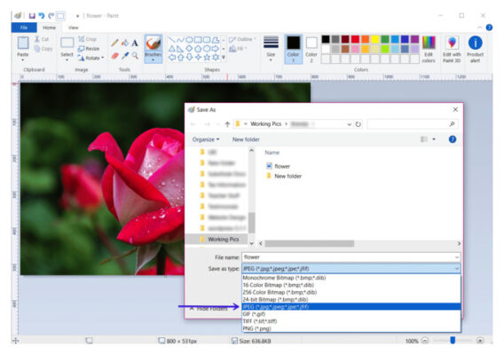Viewport: 504px width, 355px height.
Task: Select the Color picker eyedropper
Action: (125, 56)
